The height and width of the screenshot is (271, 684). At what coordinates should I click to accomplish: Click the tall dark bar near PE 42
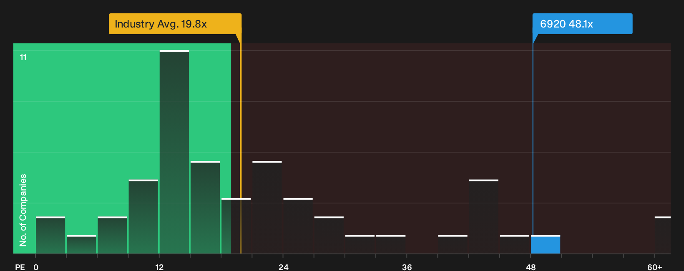point(484,216)
